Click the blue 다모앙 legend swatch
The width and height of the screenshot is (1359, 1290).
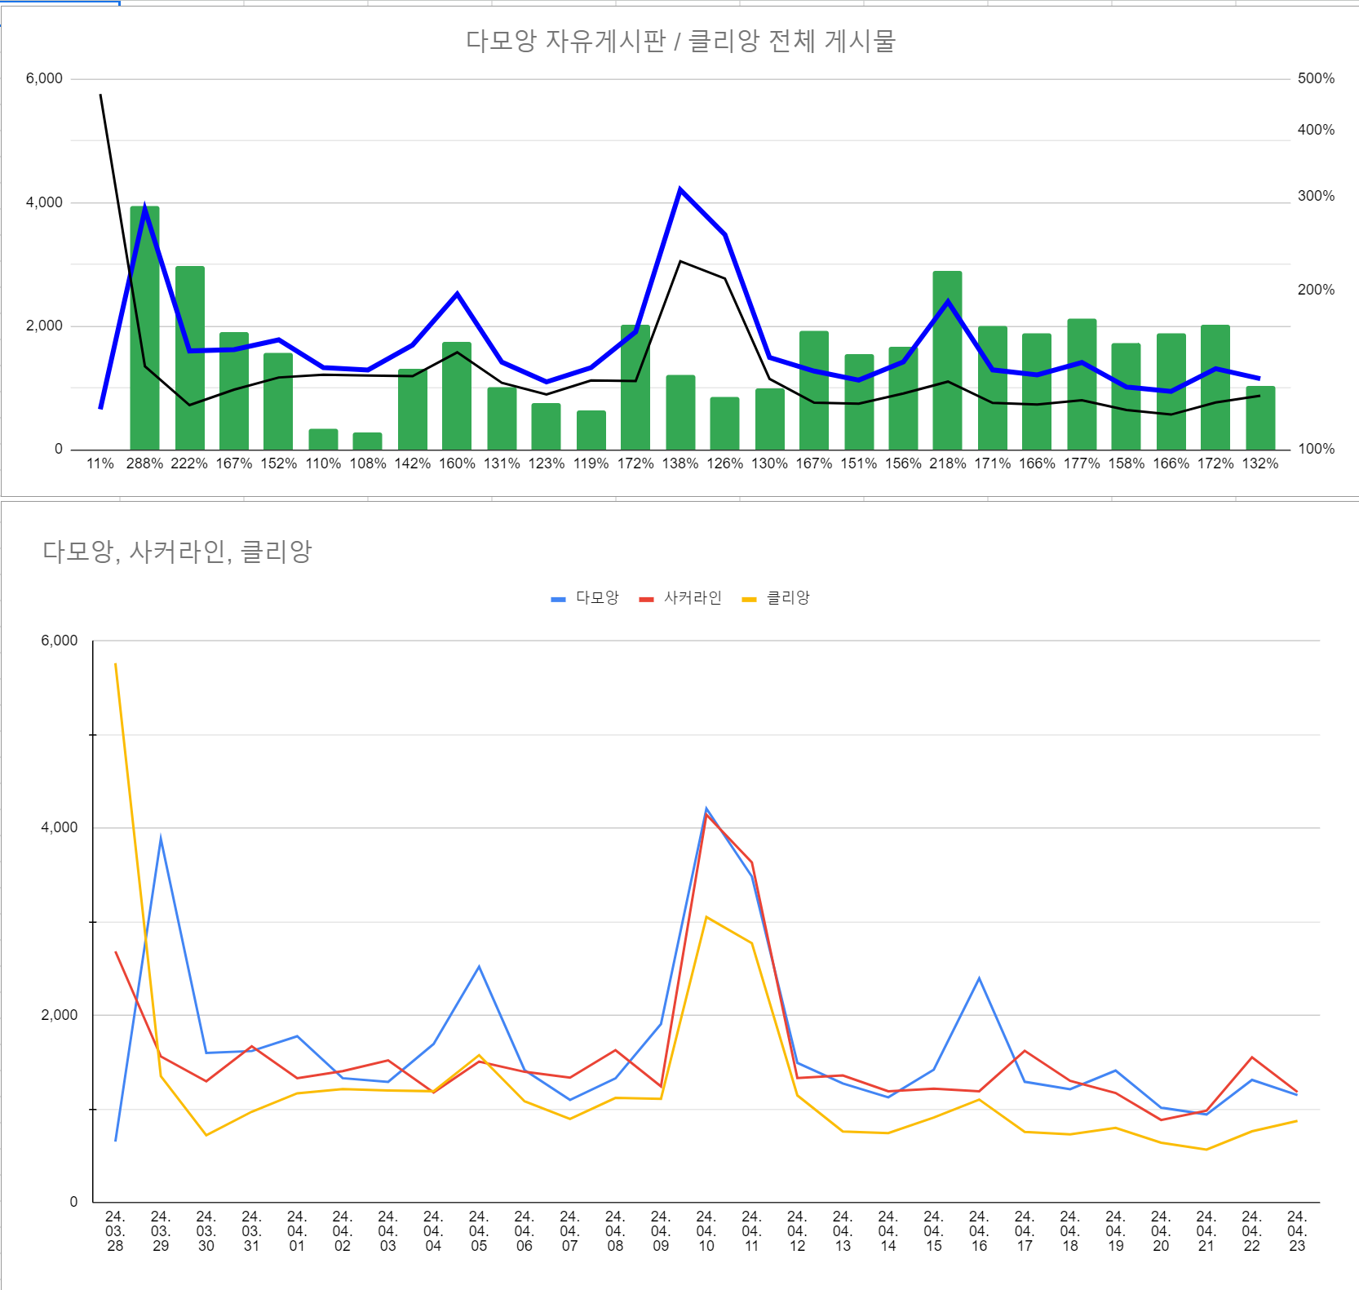(x=558, y=599)
